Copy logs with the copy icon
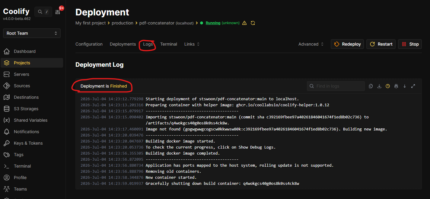430x199 pixels. click(371, 86)
